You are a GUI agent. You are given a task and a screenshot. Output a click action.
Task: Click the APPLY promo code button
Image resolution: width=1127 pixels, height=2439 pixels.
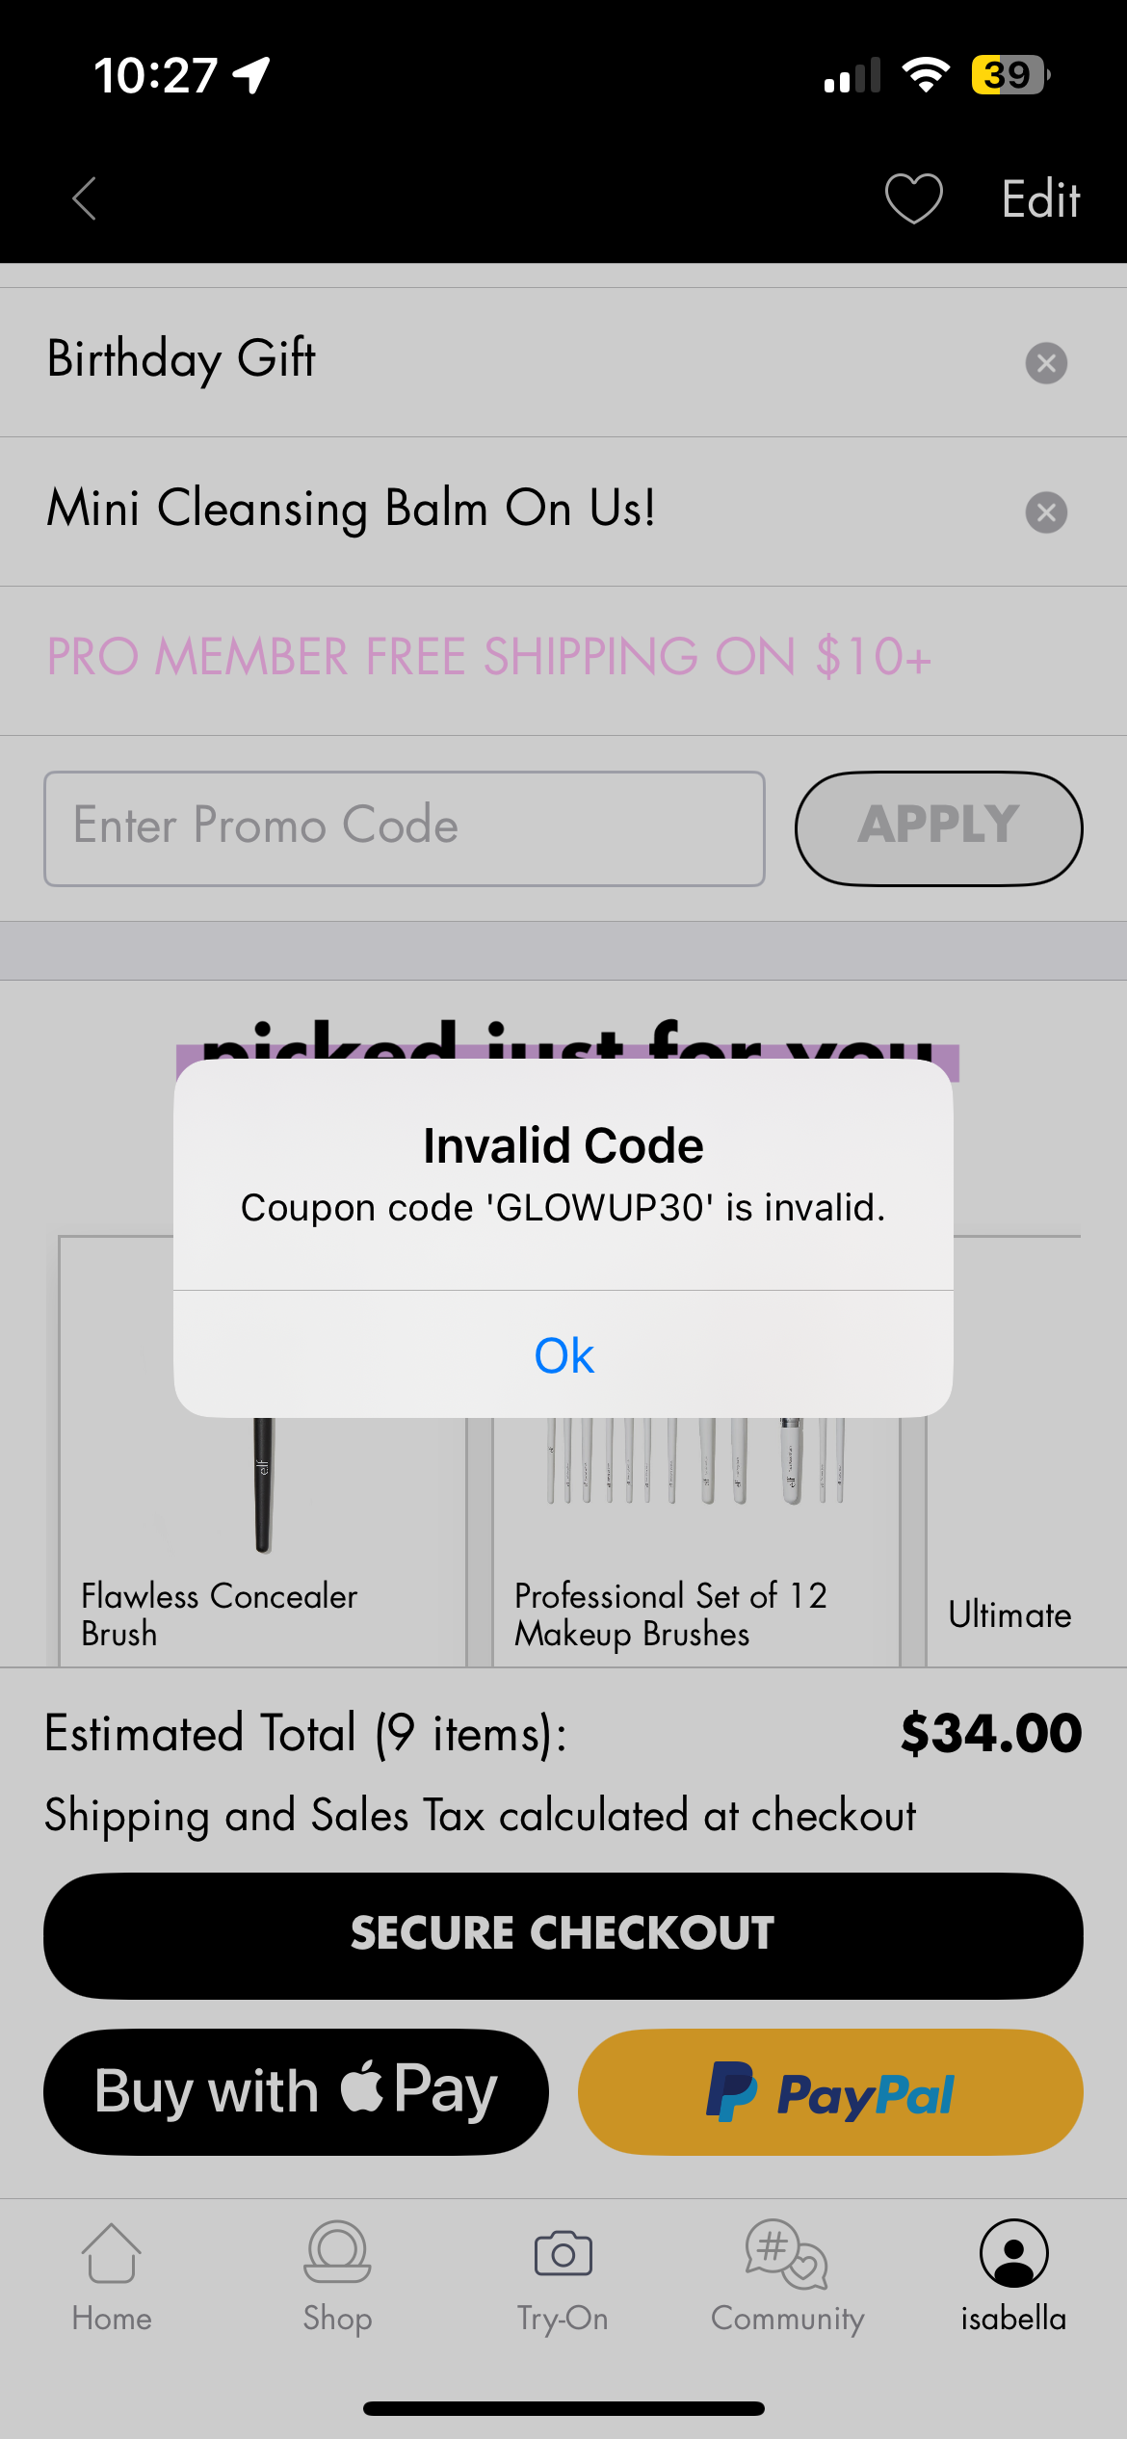click(x=939, y=828)
